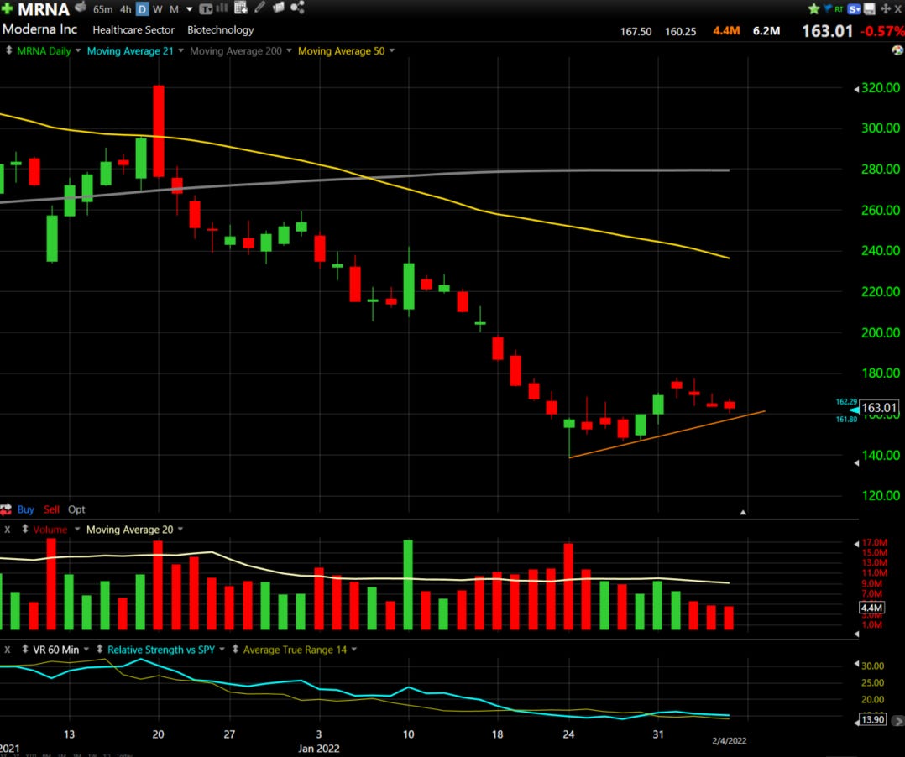Select the pencil drawing tool
905x757 pixels.
coord(259,8)
